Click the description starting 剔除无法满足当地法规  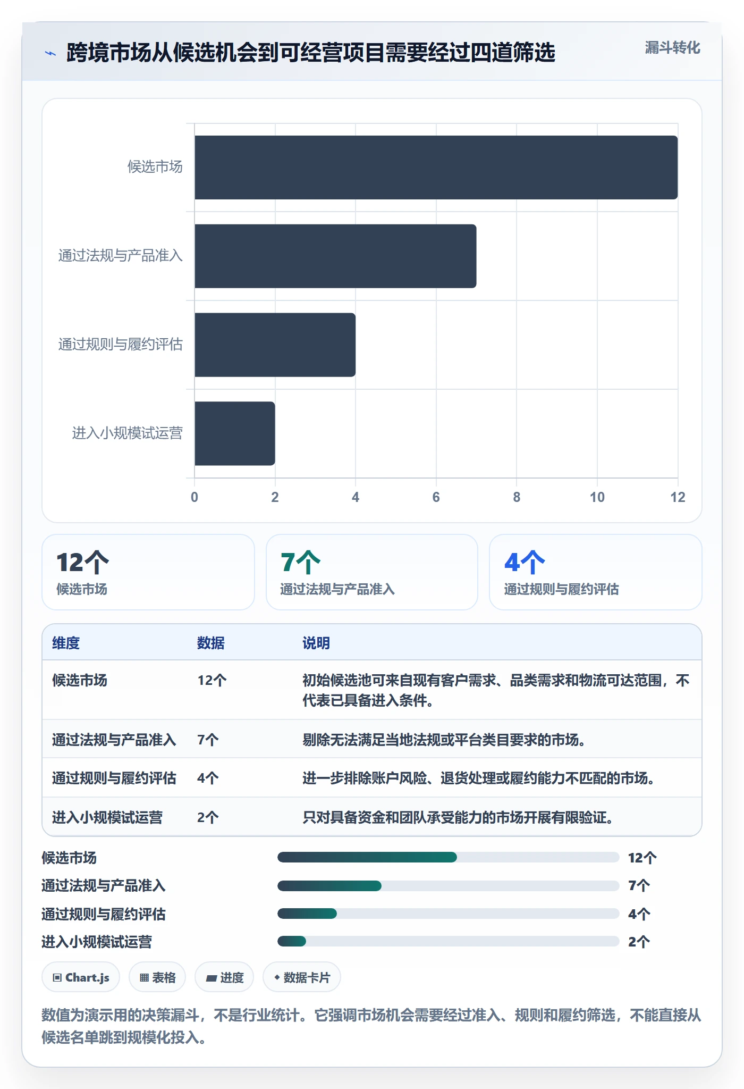coord(444,740)
